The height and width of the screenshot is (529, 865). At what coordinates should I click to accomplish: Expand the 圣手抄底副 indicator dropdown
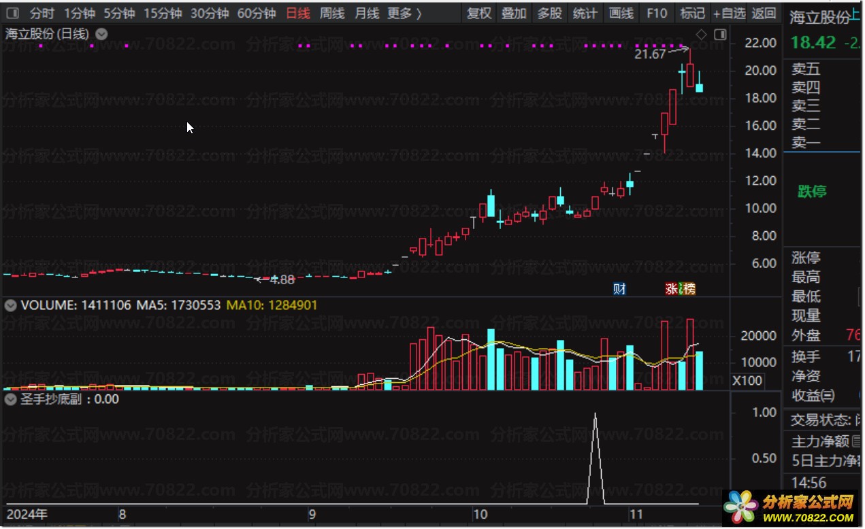(x=10, y=399)
